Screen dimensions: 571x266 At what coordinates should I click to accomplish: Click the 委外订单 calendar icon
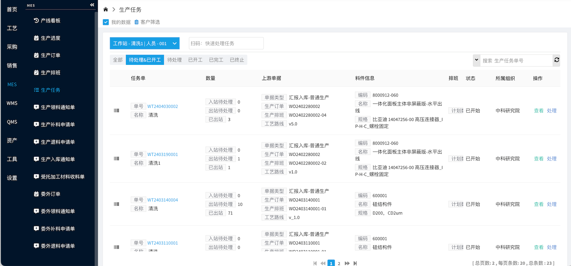click(36, 194)
